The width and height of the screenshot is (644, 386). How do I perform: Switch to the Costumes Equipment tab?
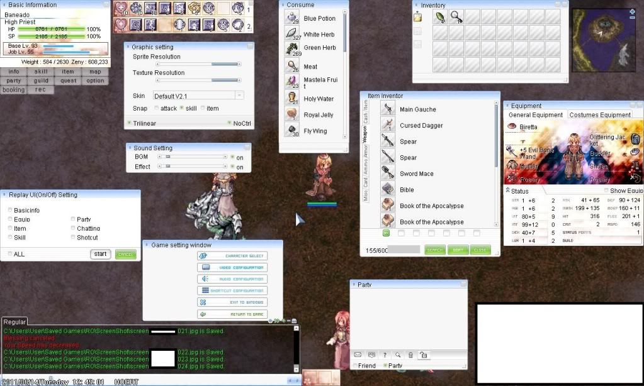coord(599,115)
